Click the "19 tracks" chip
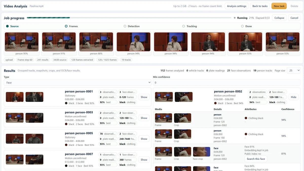The height and width of the screenshot is (171, 304). pos(126,60)
